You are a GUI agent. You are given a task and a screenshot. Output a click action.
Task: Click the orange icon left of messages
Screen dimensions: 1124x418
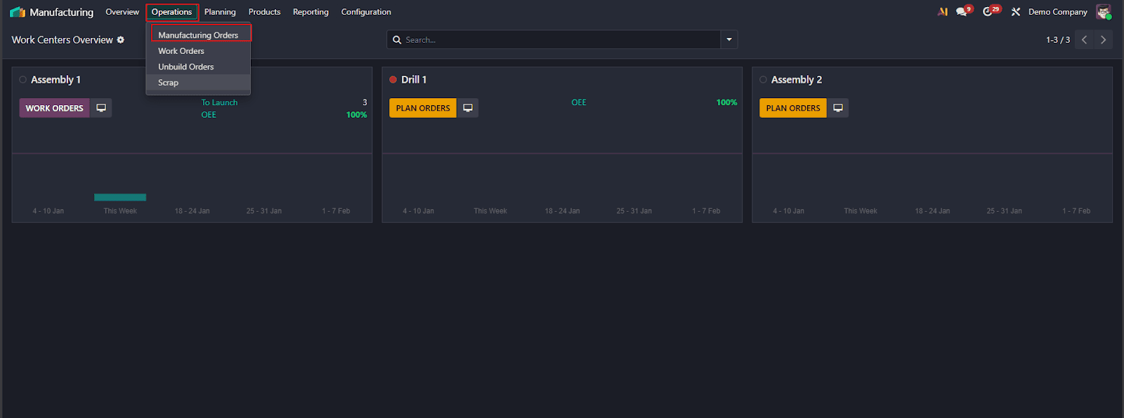[x=943, y=12]
